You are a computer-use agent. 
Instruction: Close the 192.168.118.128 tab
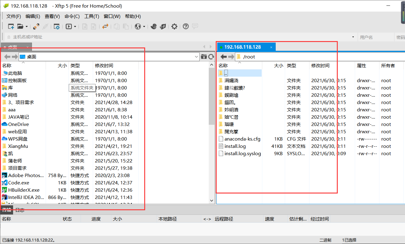[271, 47]
